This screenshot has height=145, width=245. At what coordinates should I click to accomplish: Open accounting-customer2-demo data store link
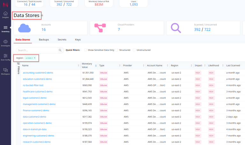38,72
